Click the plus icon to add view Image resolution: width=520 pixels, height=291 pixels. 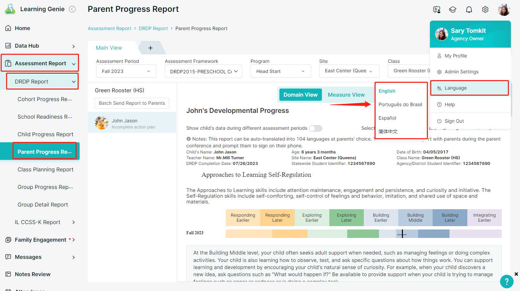click(150, 48)
